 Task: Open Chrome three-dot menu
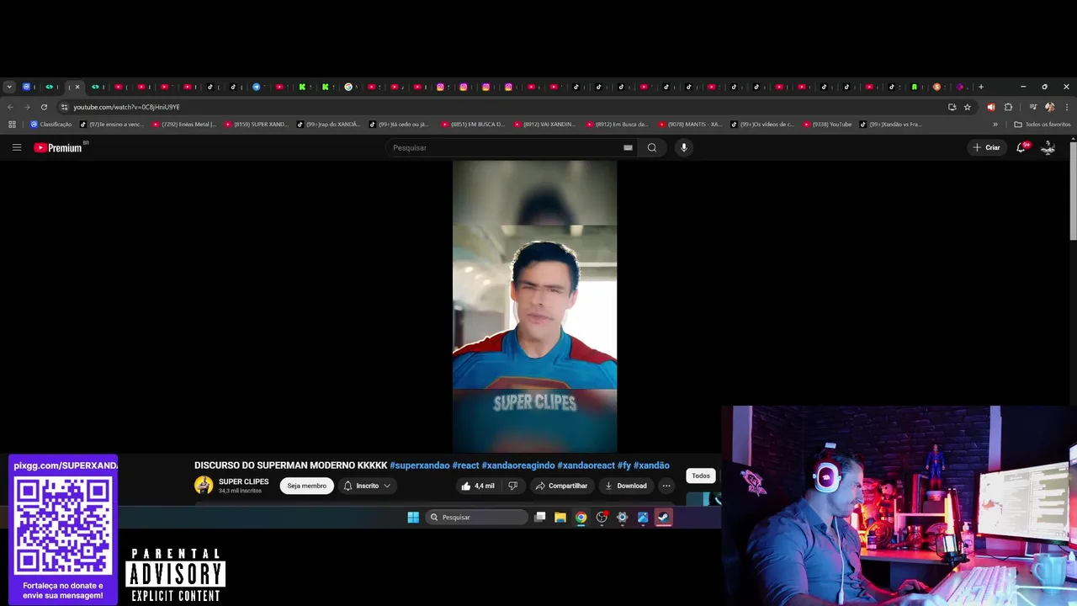[1067, 107]
